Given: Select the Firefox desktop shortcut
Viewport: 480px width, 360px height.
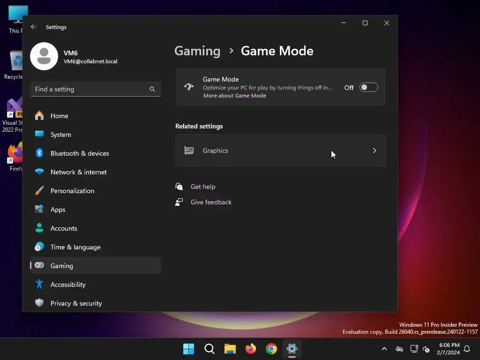Looking at the screenshot, I should point(15,157).
